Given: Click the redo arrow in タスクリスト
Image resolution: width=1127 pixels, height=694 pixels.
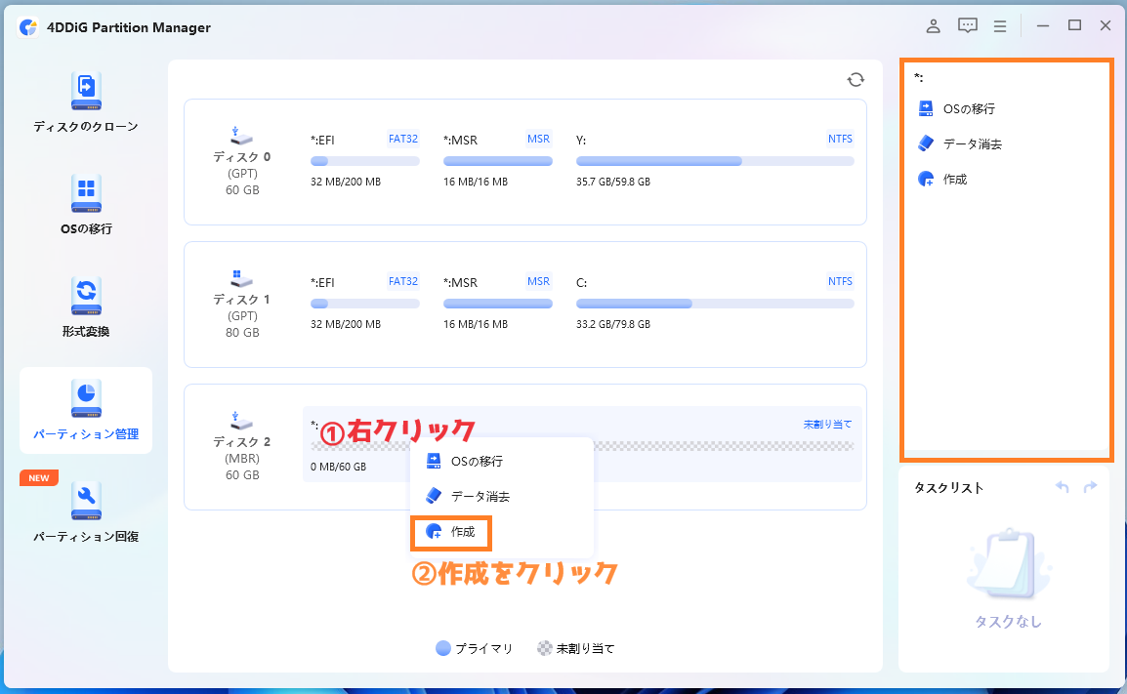Looking at the screenshot, I should (1090, 487).
